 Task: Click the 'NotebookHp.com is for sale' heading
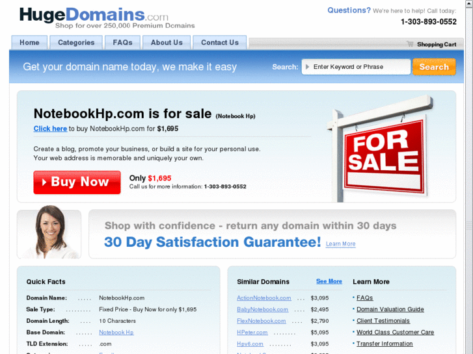click(122, 114)
